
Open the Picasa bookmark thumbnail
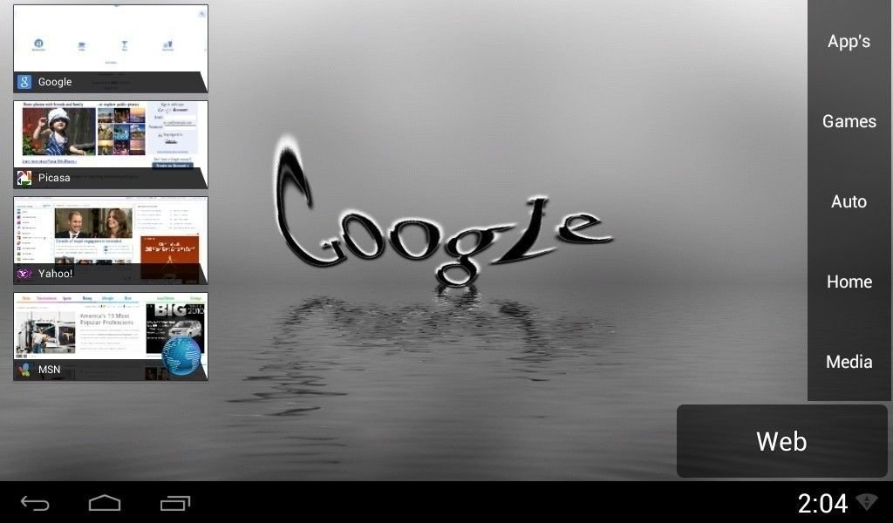(111, 145)
